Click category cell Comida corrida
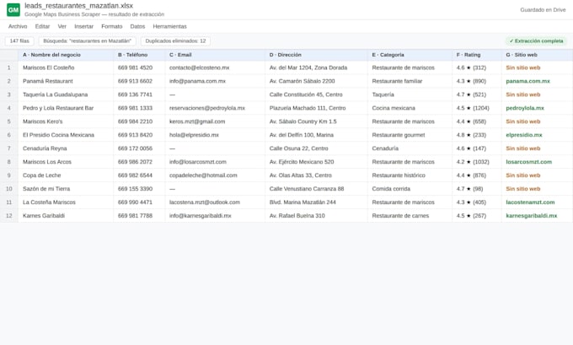The image size is (573, 345). click(x=410, y=189)
